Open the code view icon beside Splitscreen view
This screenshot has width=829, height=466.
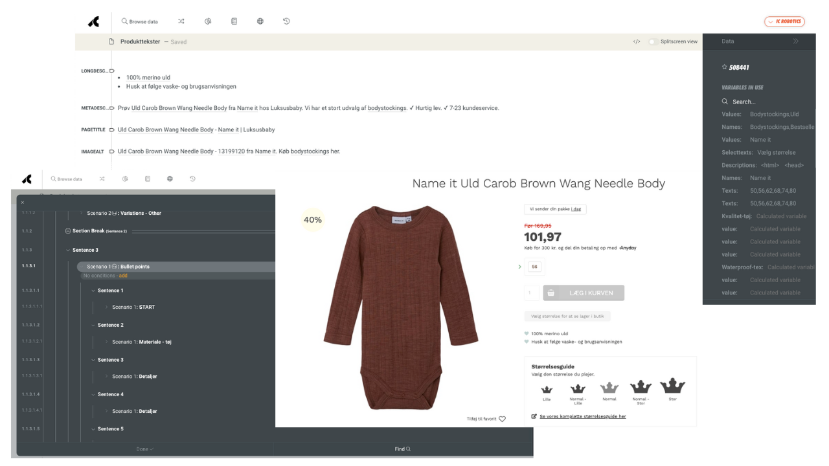point(637,41)
